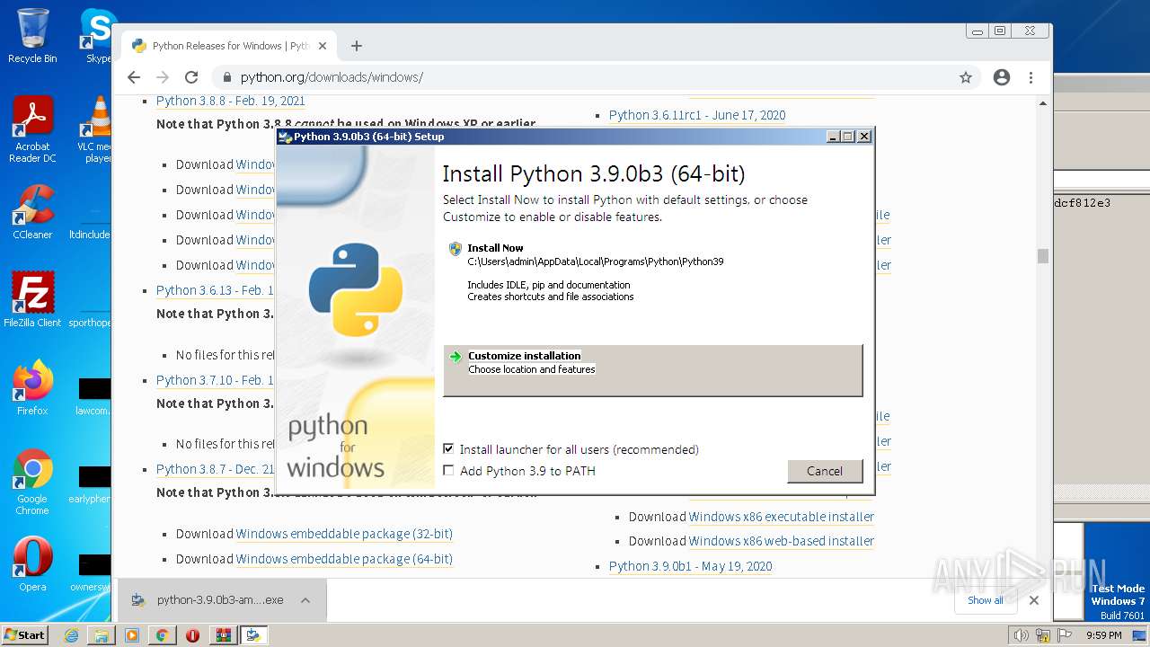Open the Recycle Bin desktop icon
Viewport: 1150px width, 647px height.
pos(32,36)
